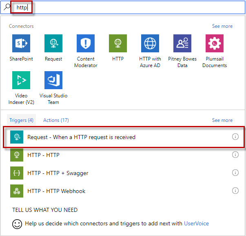This screenshot has height=236, width=246.
Task: Switch to the Actions (17) tab
Action: tap(56, 120)
